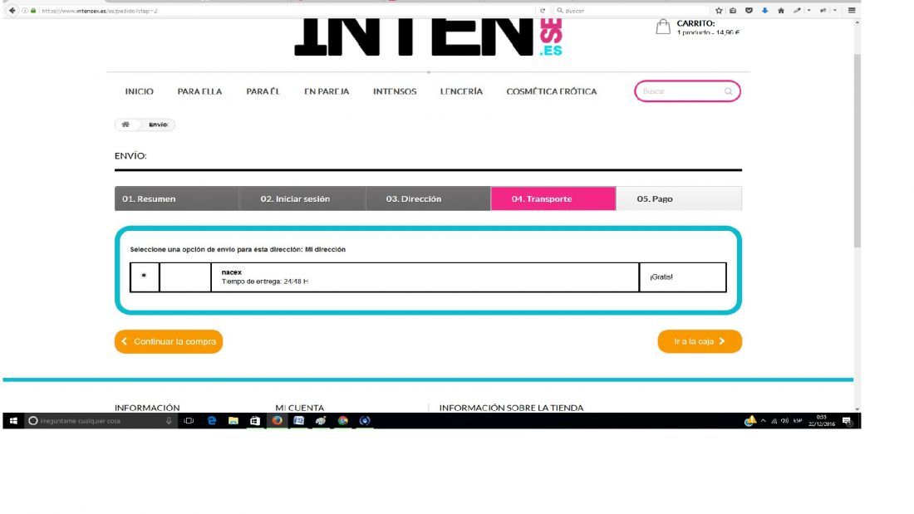
Task: Click the page vertical scrollbar thumb
Action: (x=857, y=150)
